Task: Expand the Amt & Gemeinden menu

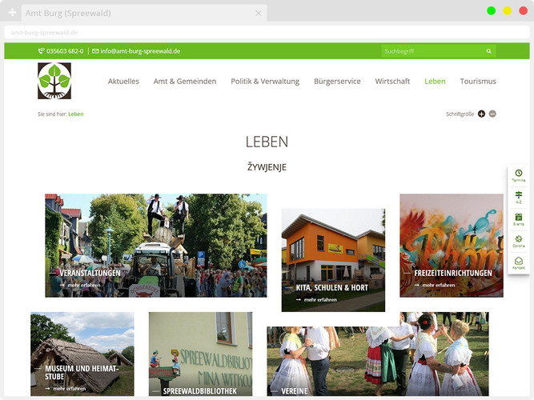Action: 185,82
